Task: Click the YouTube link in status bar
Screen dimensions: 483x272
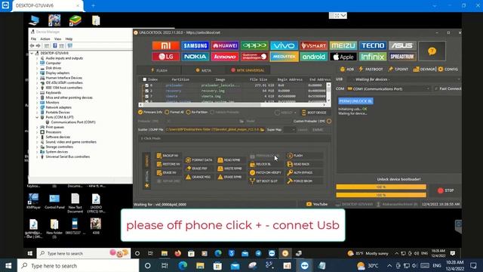Action: 317,204
